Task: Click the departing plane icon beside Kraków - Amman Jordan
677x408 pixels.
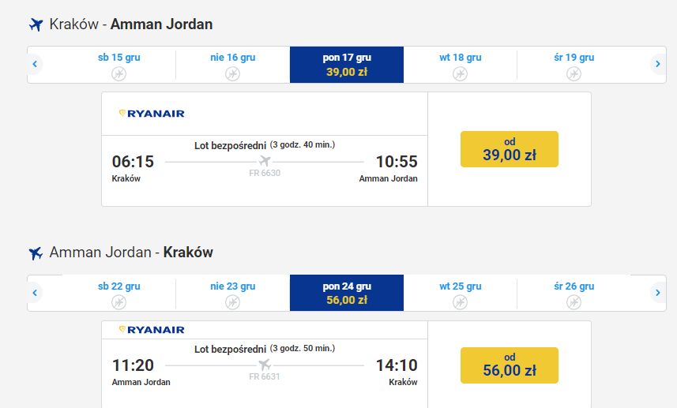Action: 36,24
